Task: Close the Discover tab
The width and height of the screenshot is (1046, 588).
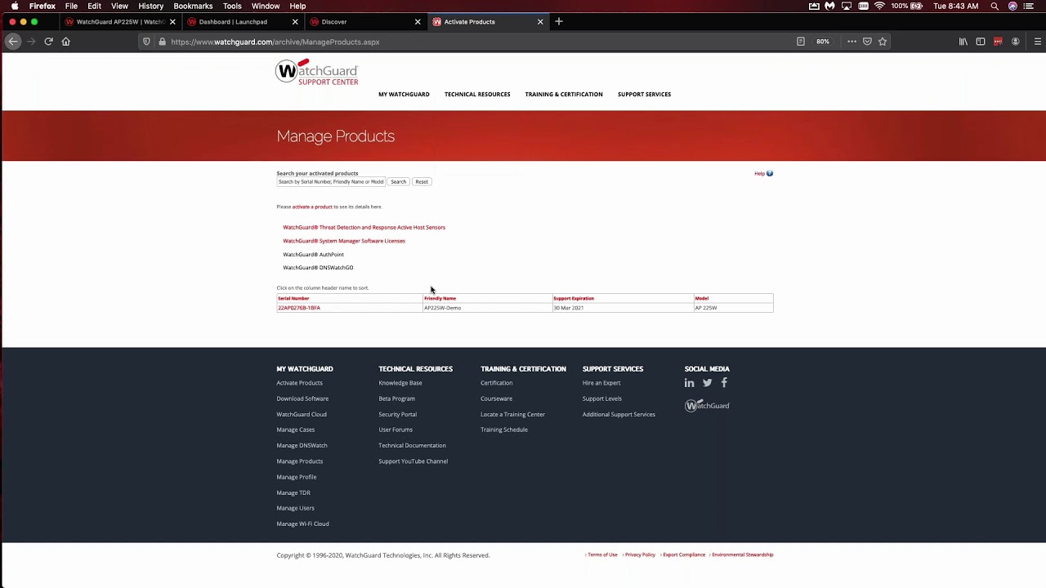Action: pyautogui.click(x=418, y=22)
